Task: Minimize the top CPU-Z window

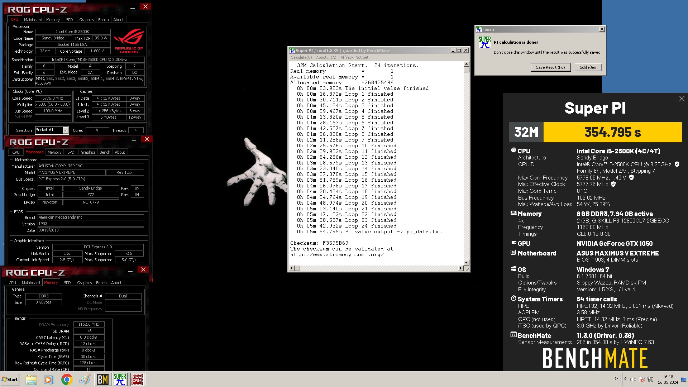Action: pos(133,8)
